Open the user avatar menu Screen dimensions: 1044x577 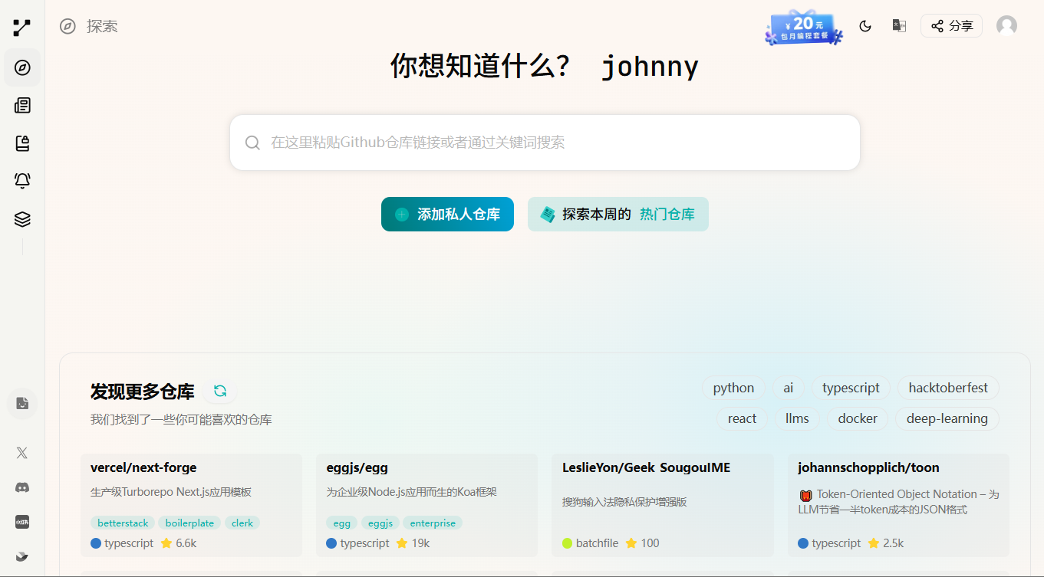(x=1006, y=25)
